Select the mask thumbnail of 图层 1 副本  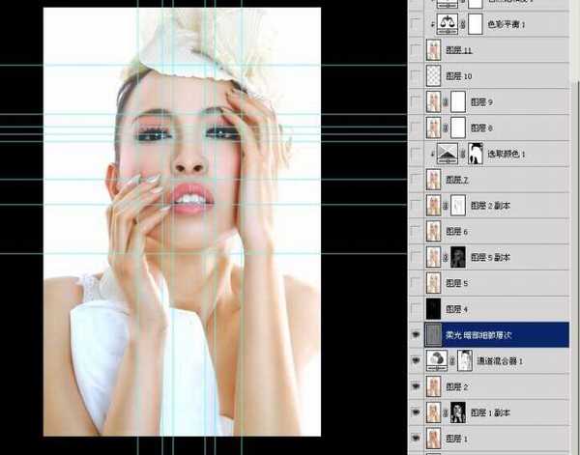pos(458,412)
